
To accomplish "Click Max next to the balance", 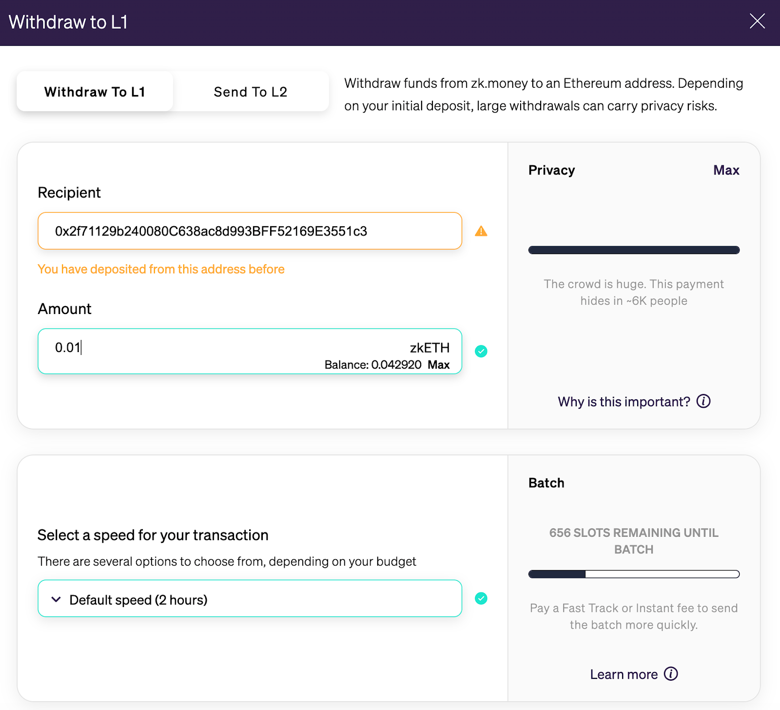I will [439, 365].
